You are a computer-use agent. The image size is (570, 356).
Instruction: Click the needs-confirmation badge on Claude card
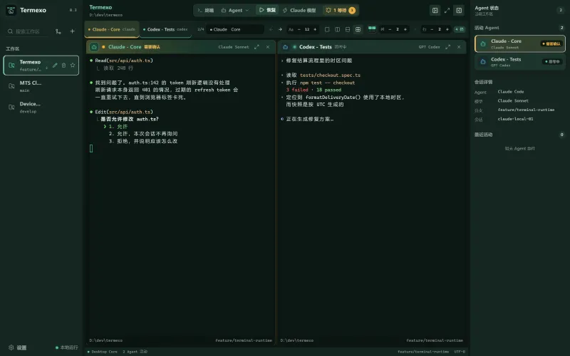click(x=551, y=43)
